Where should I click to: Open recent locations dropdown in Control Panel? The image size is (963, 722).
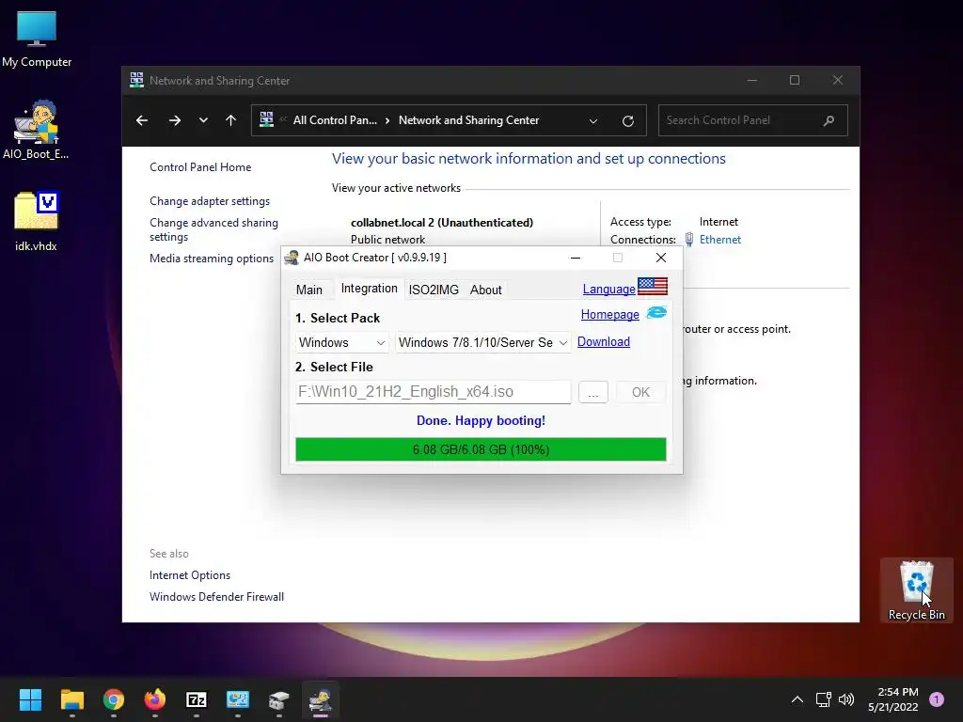(x=203, y=120)
